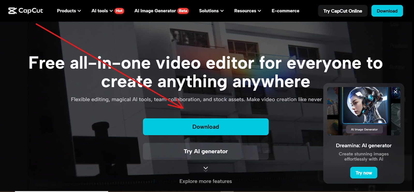This screenshot has width=414, height=192.
Task: Click the 'Flexible editing, magical AI tools' subtitle
Action: pyautogui.click(x=196, y=99)
